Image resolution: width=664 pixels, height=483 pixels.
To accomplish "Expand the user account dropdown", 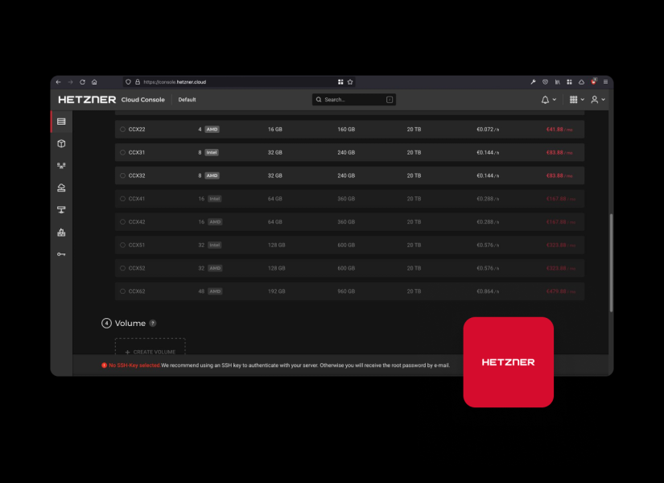I will (x=597, y=100).
